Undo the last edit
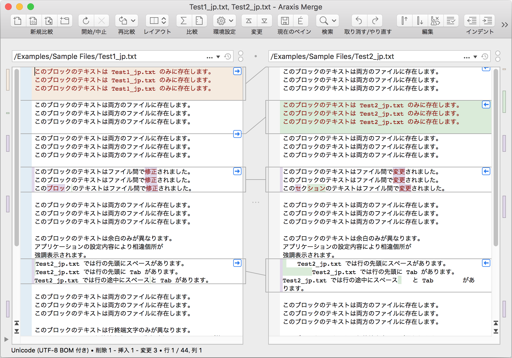The width and height of the screenshot is (512, 358). pos(359,20)
